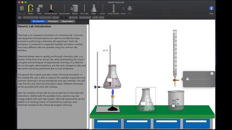
Task: Click the thermometer inside the heated flask
Action: point(110,65)
